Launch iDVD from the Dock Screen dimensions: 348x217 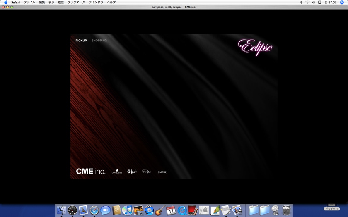tap(149, 210)
